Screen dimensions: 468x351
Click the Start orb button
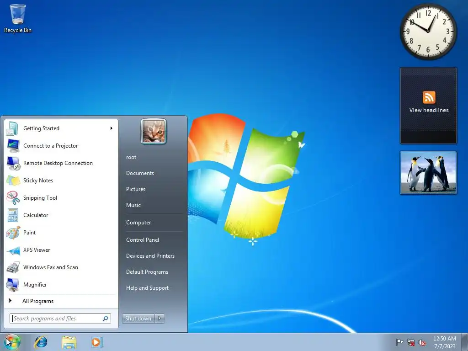click(13, 342)
